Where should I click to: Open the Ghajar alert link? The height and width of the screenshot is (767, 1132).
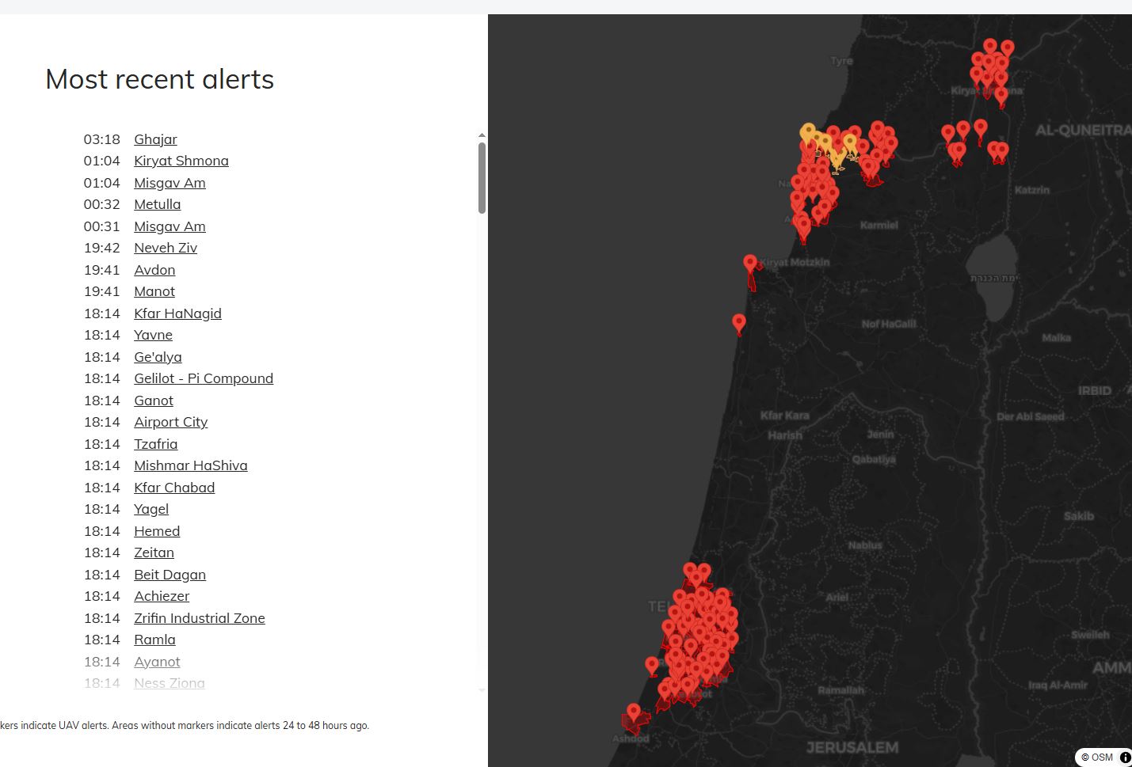tap(155, 139)
